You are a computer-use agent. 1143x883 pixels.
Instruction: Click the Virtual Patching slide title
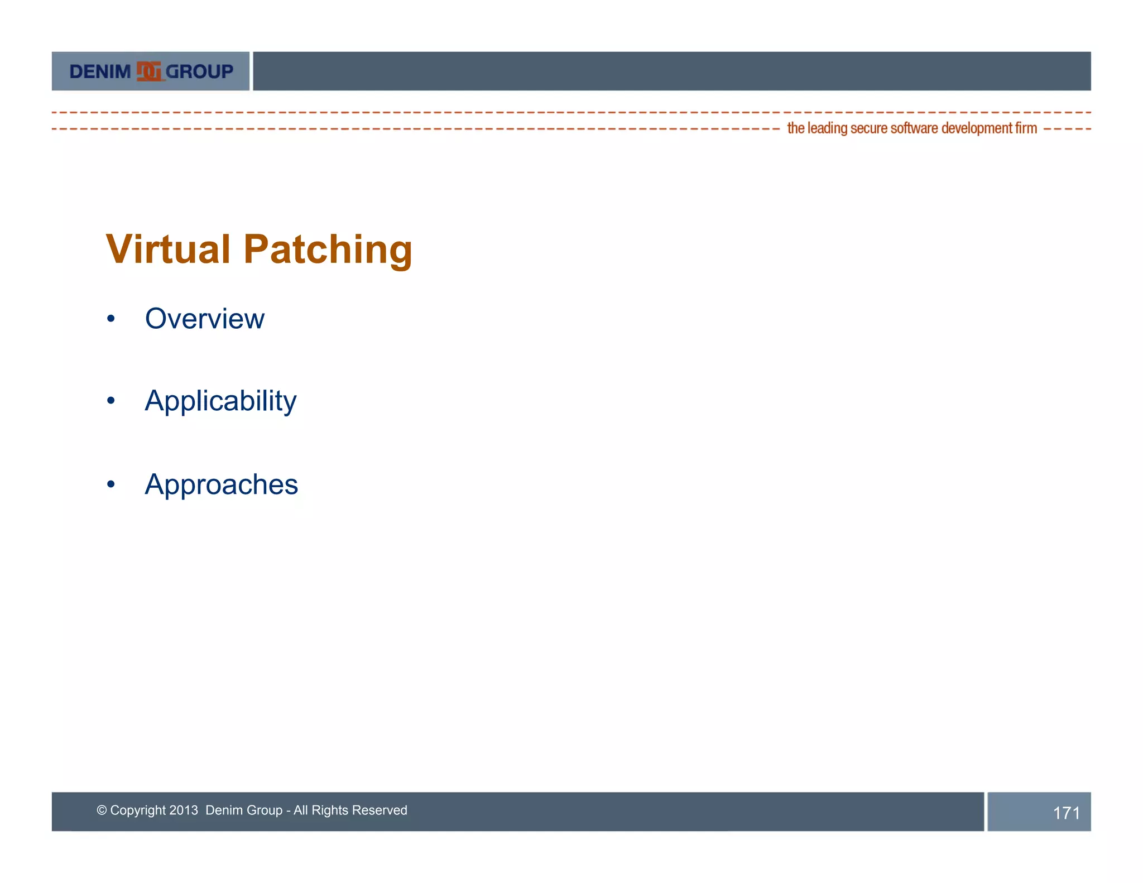[259, 249]
